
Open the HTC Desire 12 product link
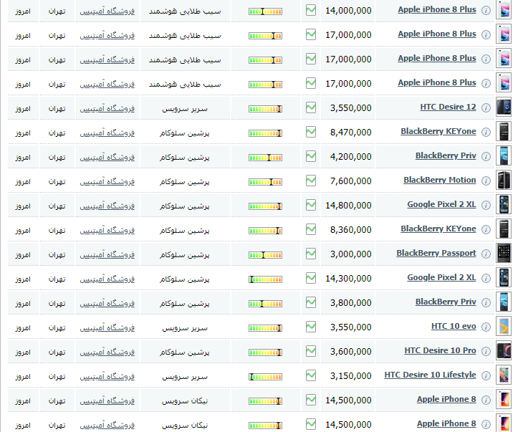[447, 107]
